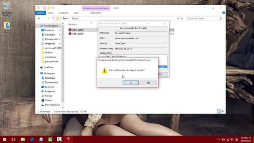Open Recycle Bin on desktop
Viewport: 254px width, 143px height.
click(x=6, y=10)
